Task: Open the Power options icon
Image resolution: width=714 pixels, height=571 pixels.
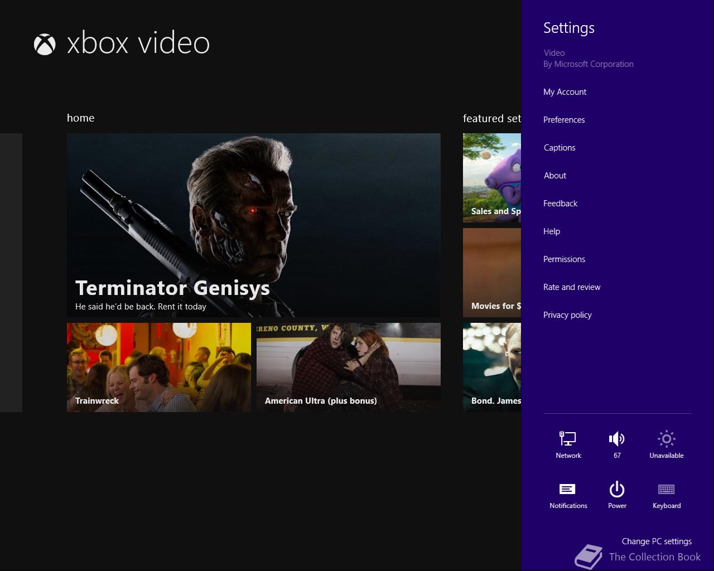Action: (617, 495)
